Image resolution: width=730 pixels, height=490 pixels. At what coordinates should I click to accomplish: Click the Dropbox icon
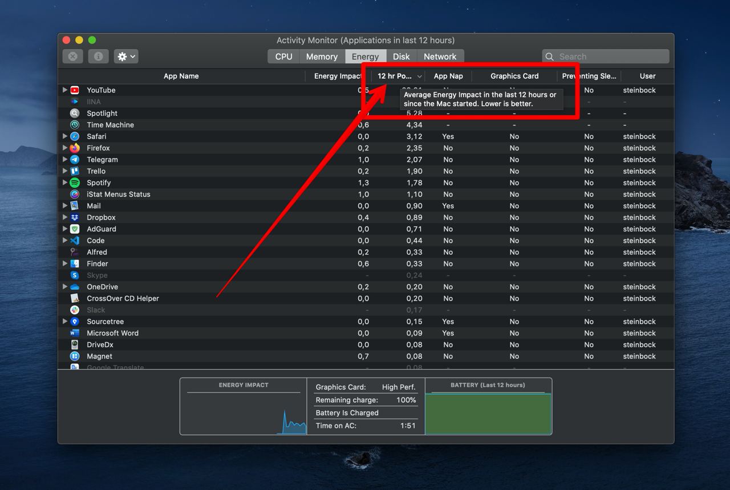coord(75,217)
